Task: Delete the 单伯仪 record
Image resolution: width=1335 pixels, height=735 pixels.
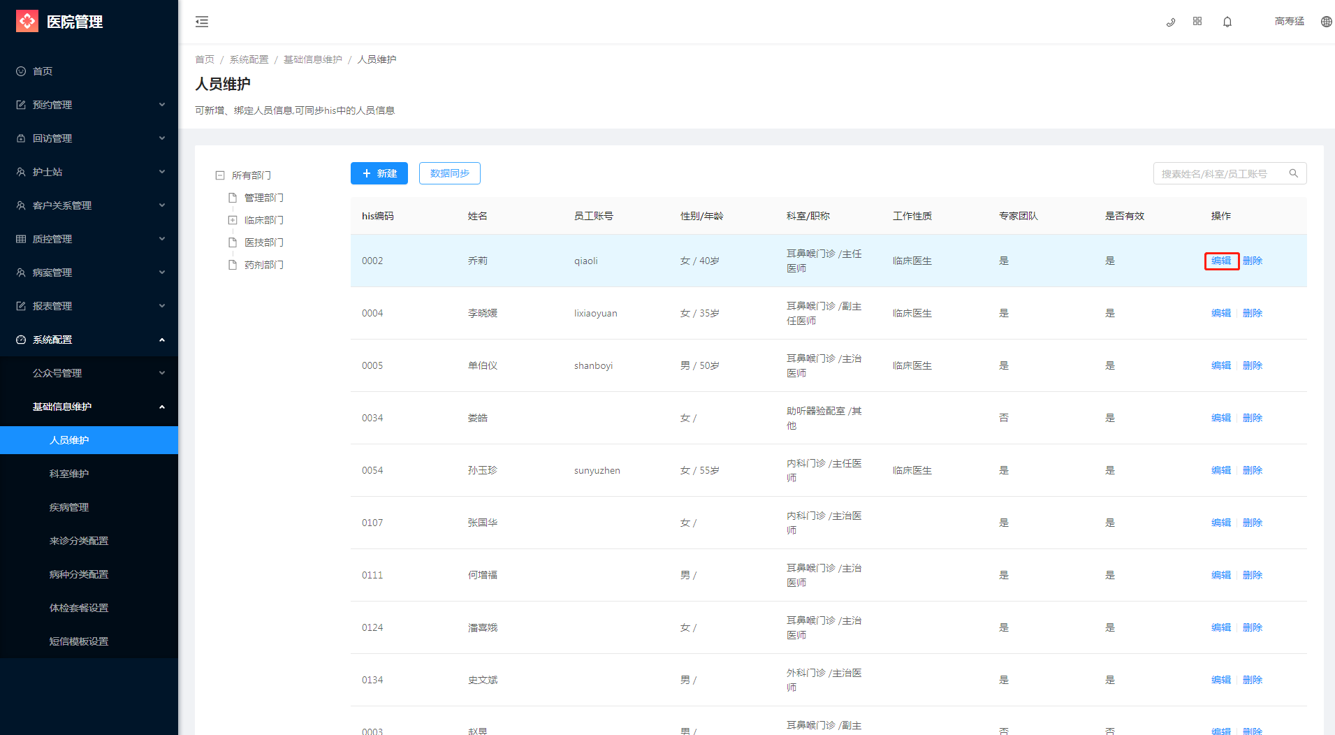Action: pyautogui.click(x=1253, y=365)
